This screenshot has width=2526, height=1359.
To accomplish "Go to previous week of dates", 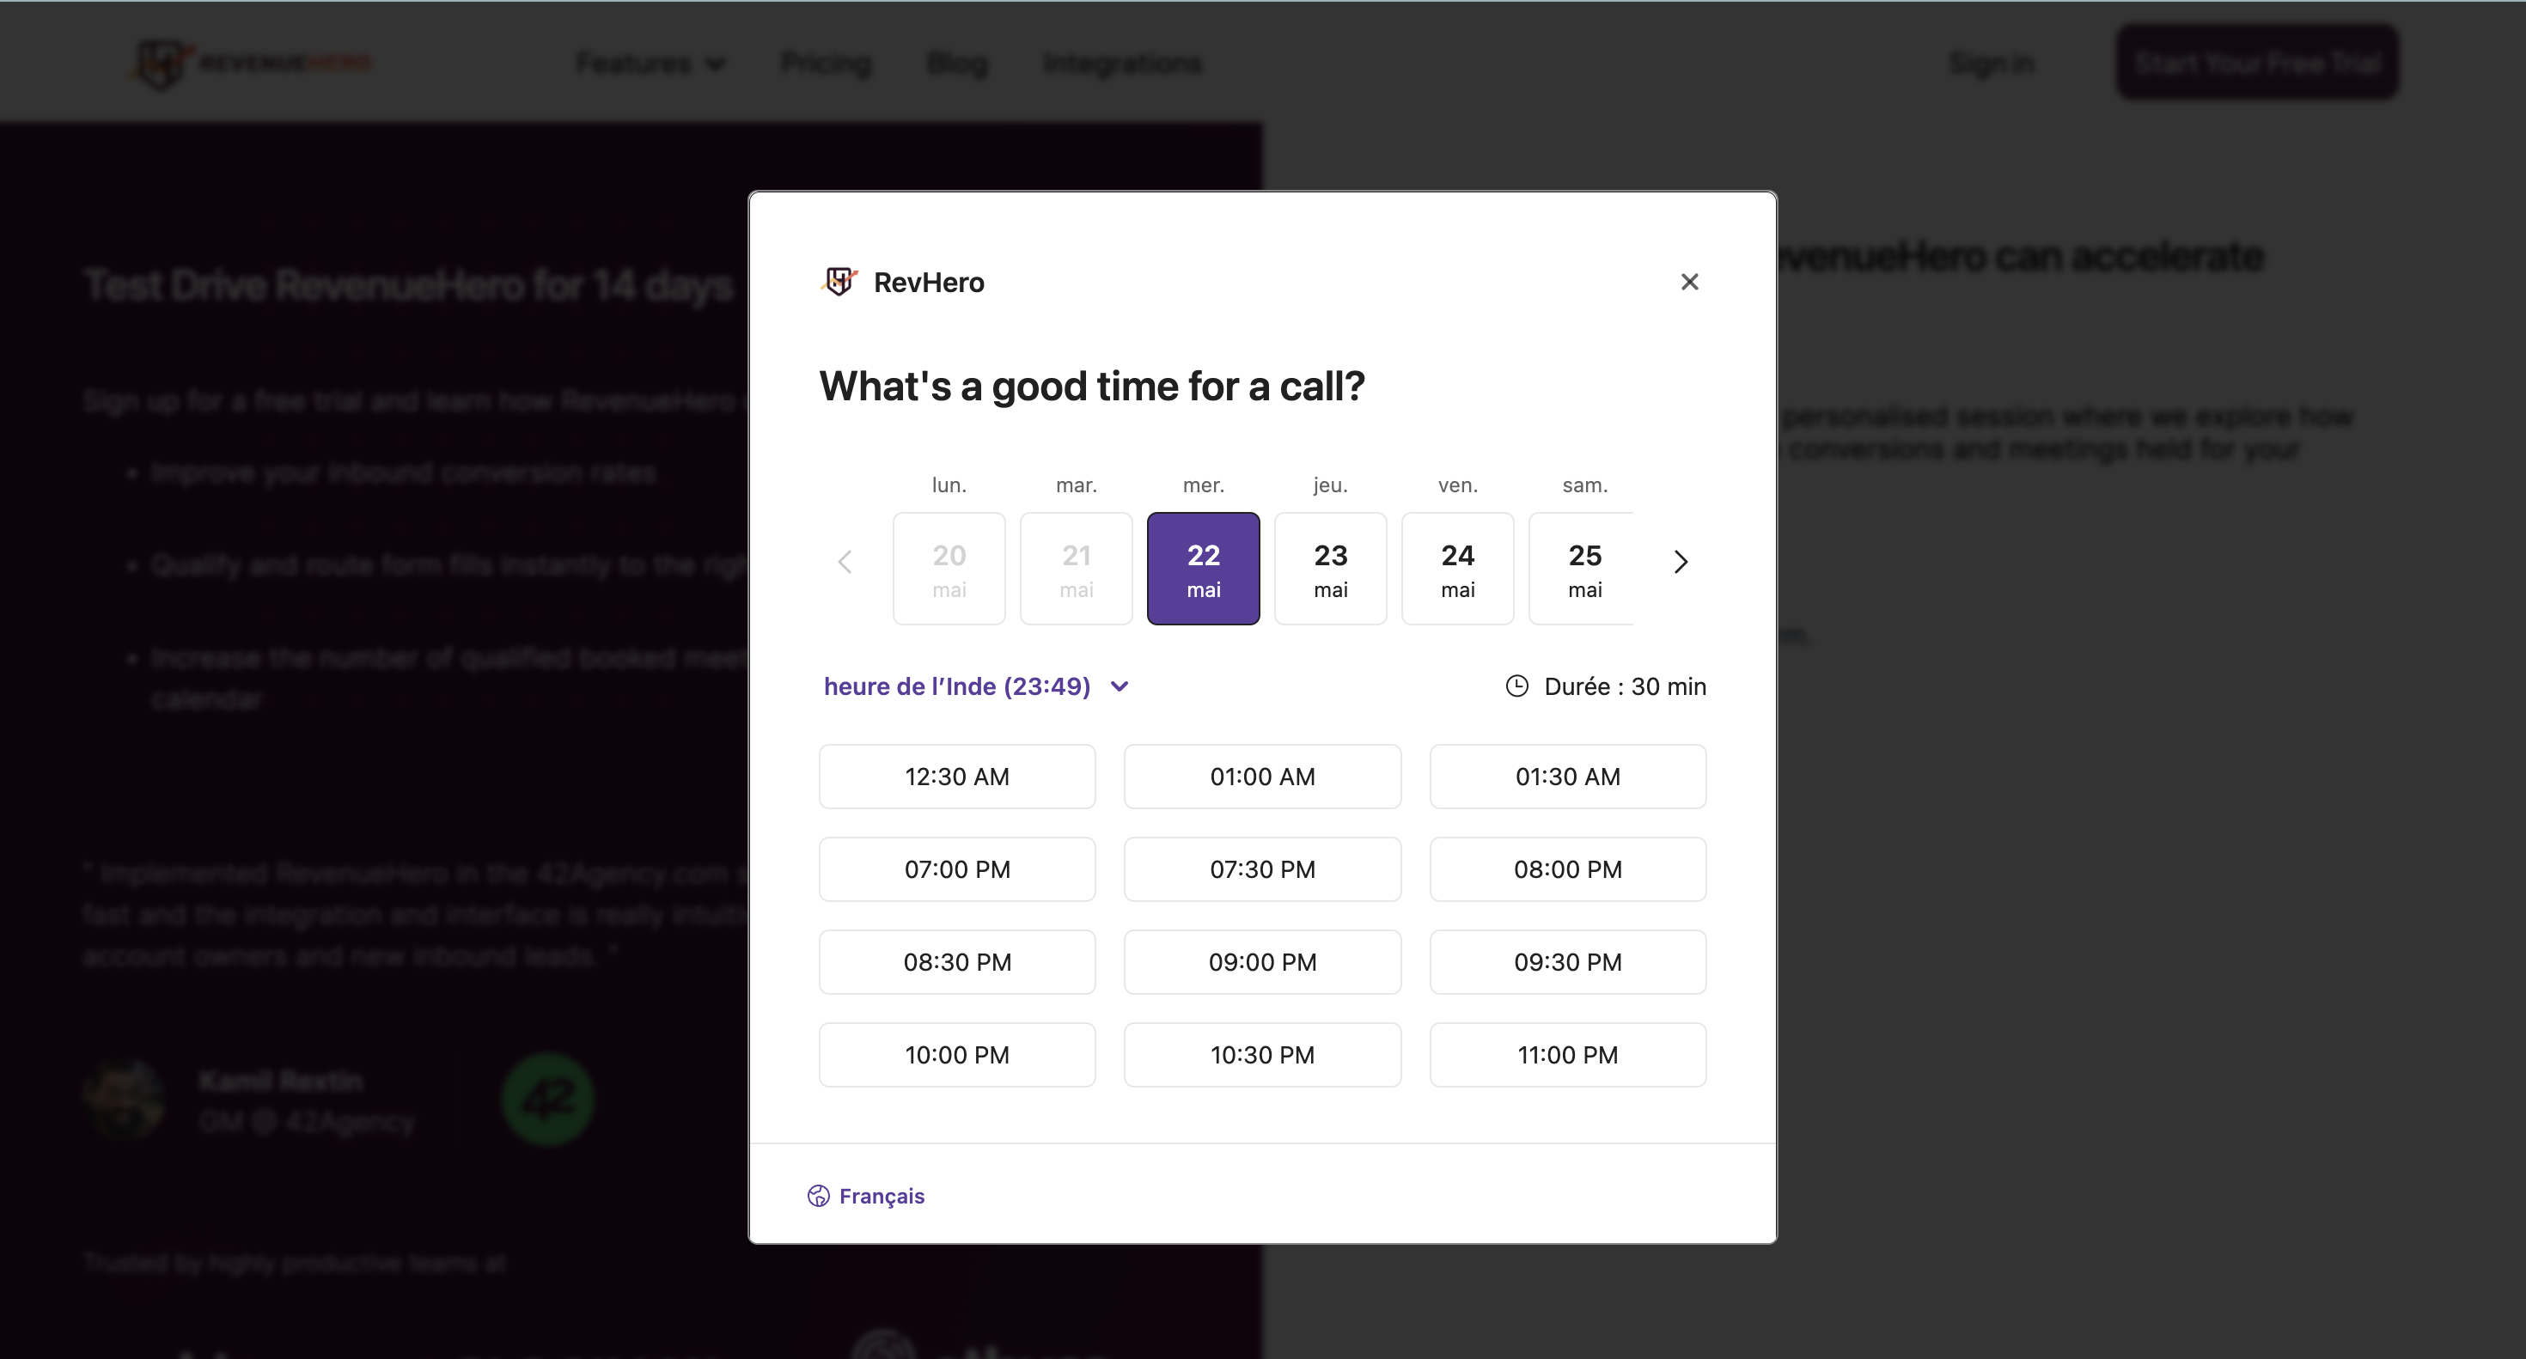I will coord(845,562).
